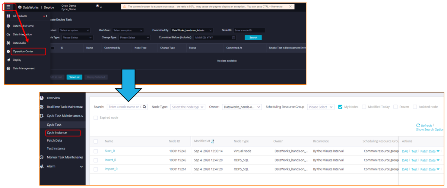Click the zoom warning triangle icon
Screen dimensions: 447x188
pos(125,6)
